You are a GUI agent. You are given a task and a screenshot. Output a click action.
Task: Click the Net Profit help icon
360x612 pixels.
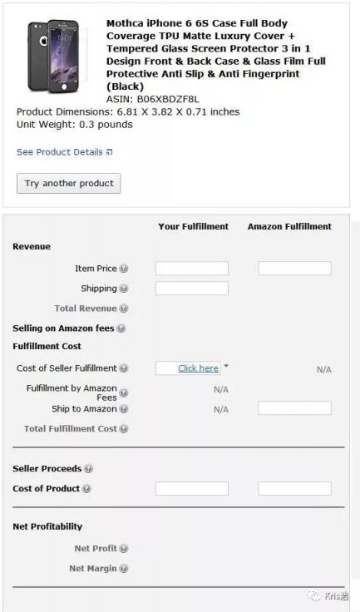coord(123,548)
